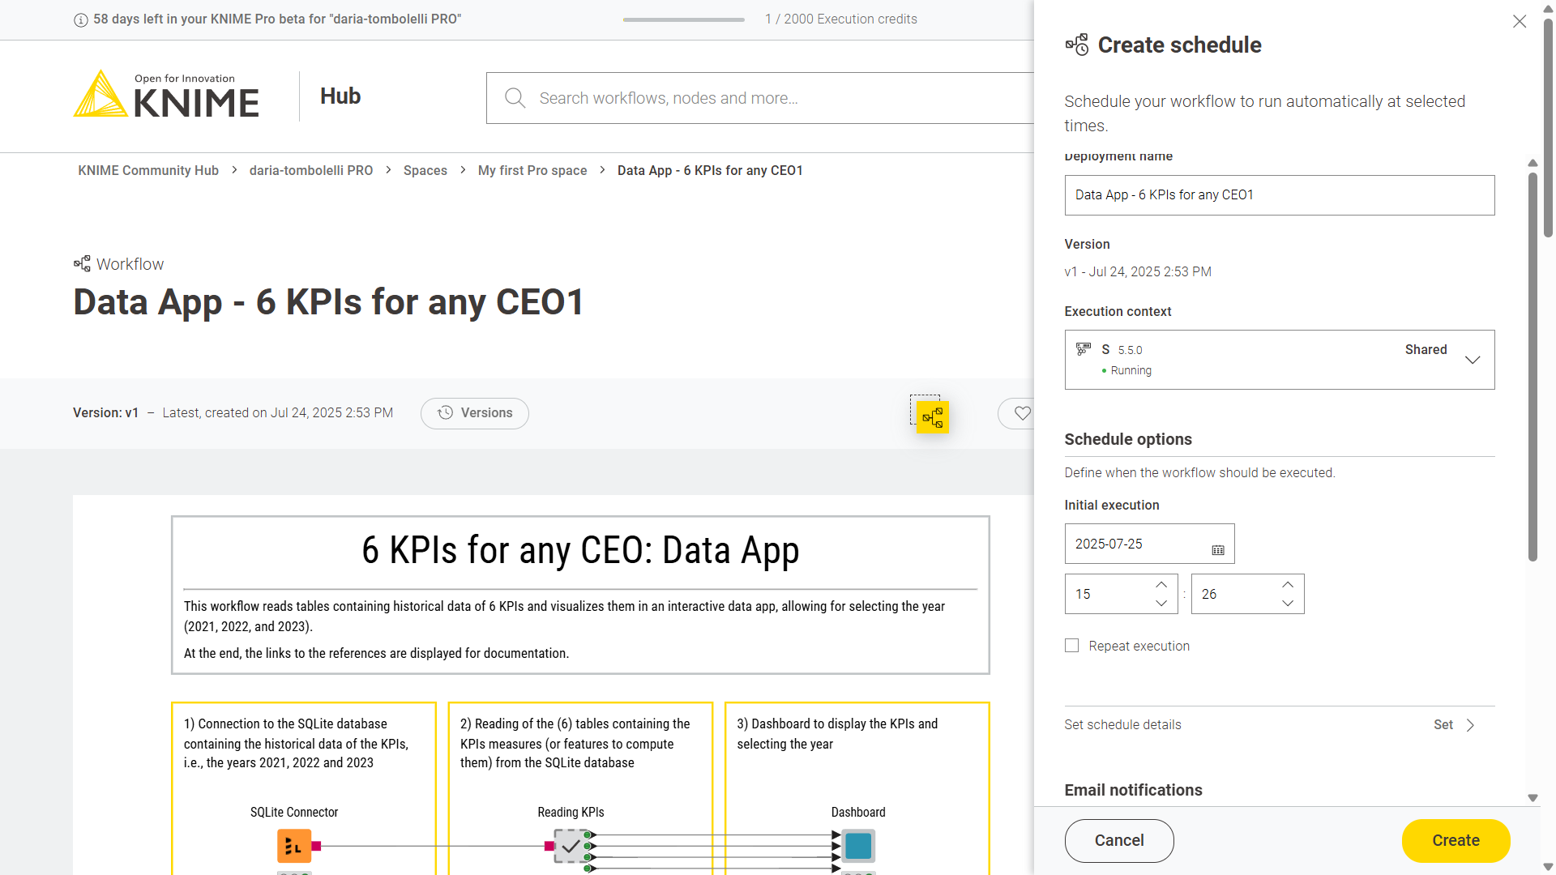Click the Cancel button
The image size is (1556, 875).
tap(1118, 840)
